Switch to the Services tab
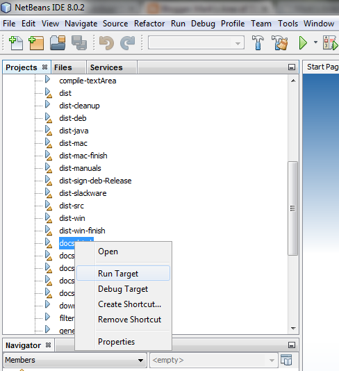 (106, 67)
